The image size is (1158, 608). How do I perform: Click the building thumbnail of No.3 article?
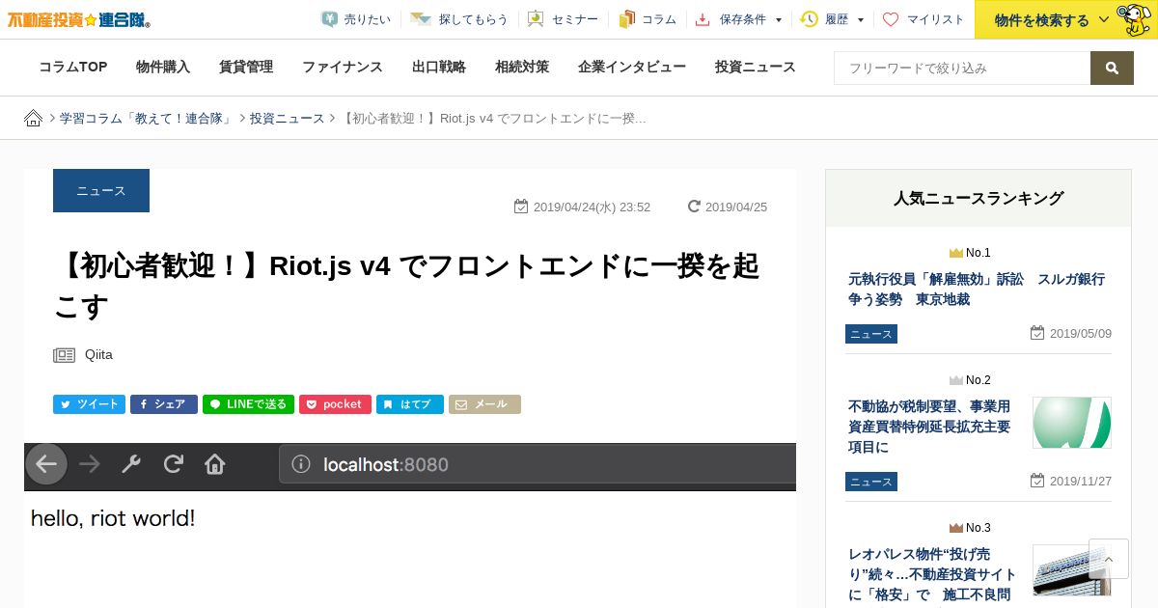click(x=1072, y=570)
